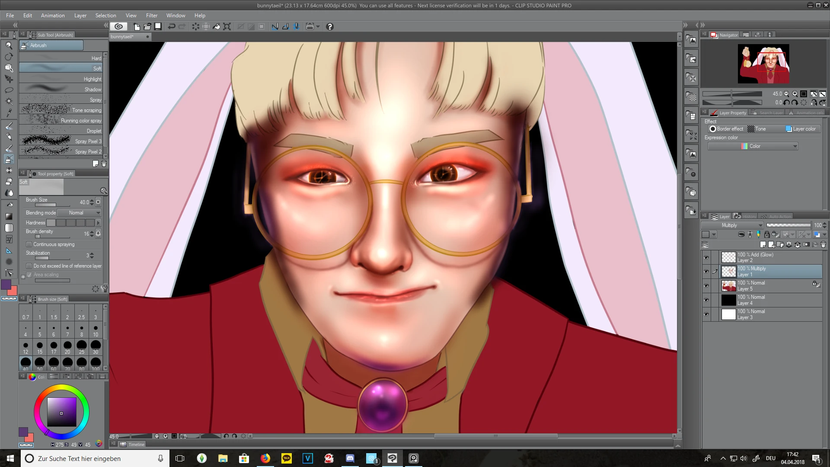
Task: Open Discord from the taskbar
Action: click(x=350, y=458)
